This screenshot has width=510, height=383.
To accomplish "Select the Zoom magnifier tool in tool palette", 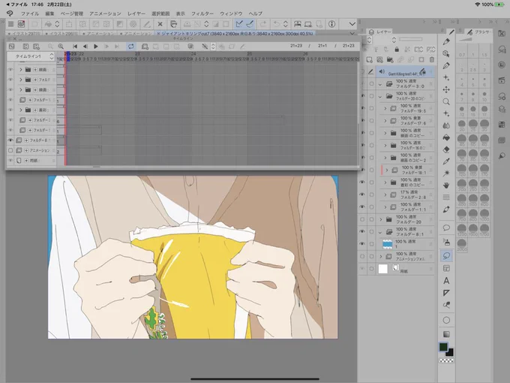I will click(446, 101).
